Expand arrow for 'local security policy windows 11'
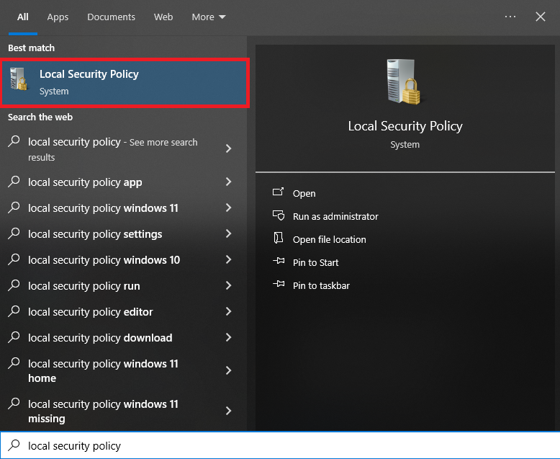This screenshot has height=459, width=560. [229, 208]
